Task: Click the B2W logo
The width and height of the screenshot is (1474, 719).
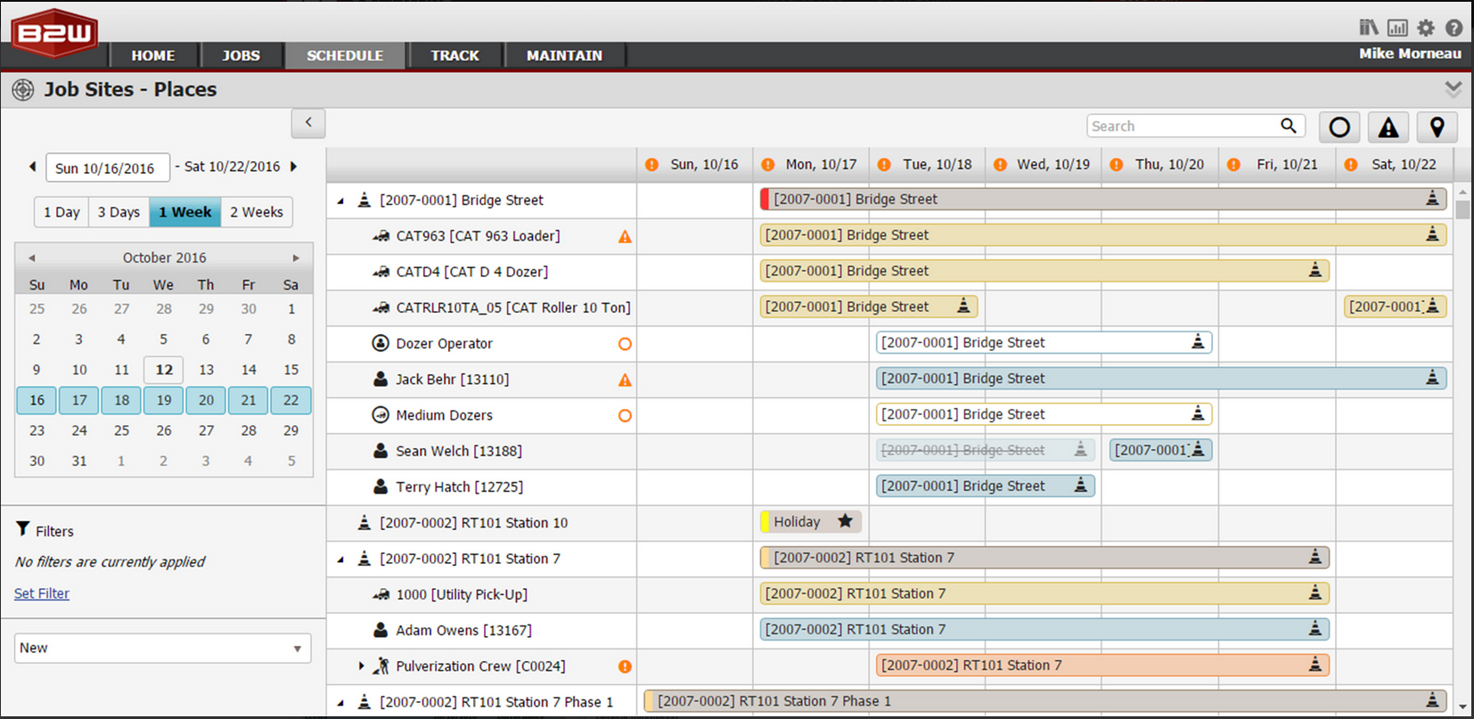Action: [x=54, y=33]
